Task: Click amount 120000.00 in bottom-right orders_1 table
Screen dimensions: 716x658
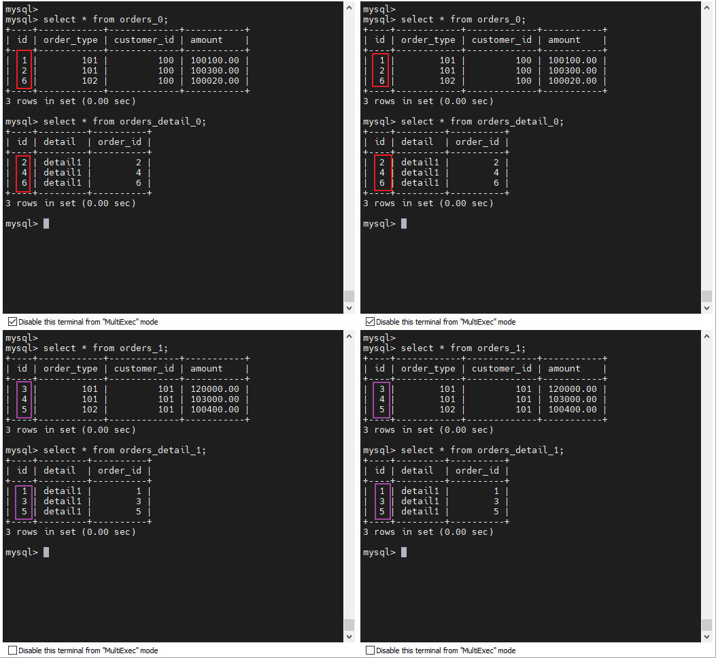Action: (x=572, y=389)
